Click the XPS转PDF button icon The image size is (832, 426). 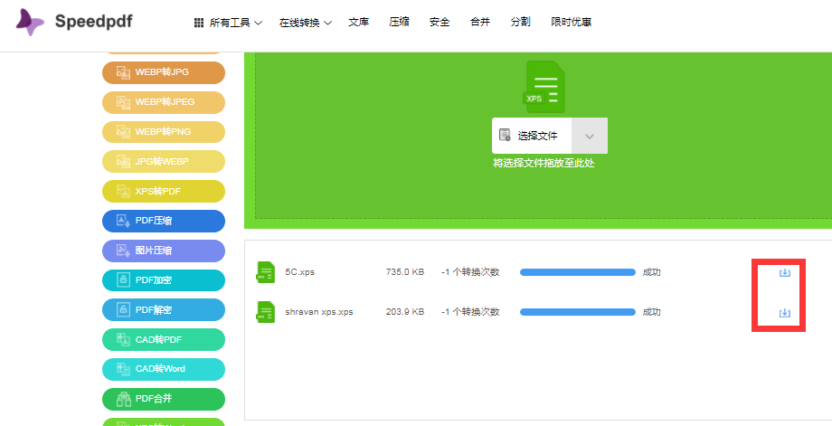click(123, 191)
